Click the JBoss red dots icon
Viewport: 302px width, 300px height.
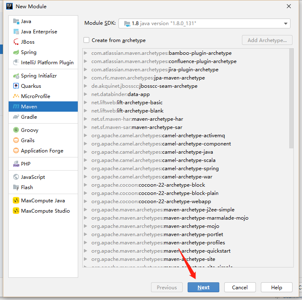click(x=16, y=42)
